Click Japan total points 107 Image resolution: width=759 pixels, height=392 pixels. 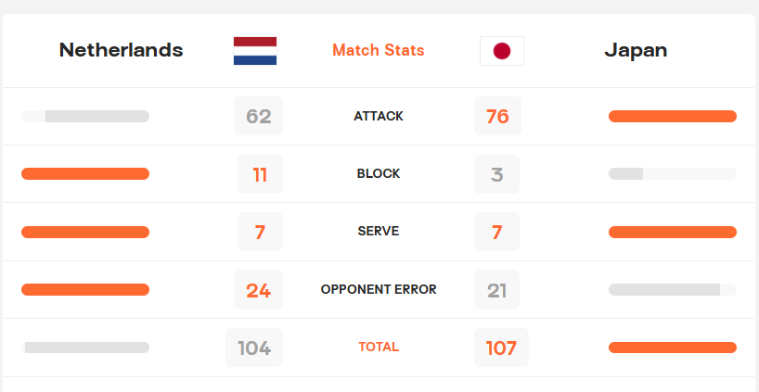pyautogui.click(x=501, y=348)
